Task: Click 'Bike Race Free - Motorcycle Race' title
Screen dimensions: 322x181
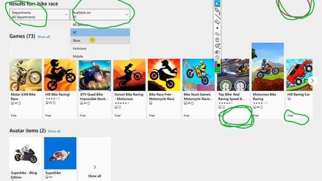Action: click(162, 97)
